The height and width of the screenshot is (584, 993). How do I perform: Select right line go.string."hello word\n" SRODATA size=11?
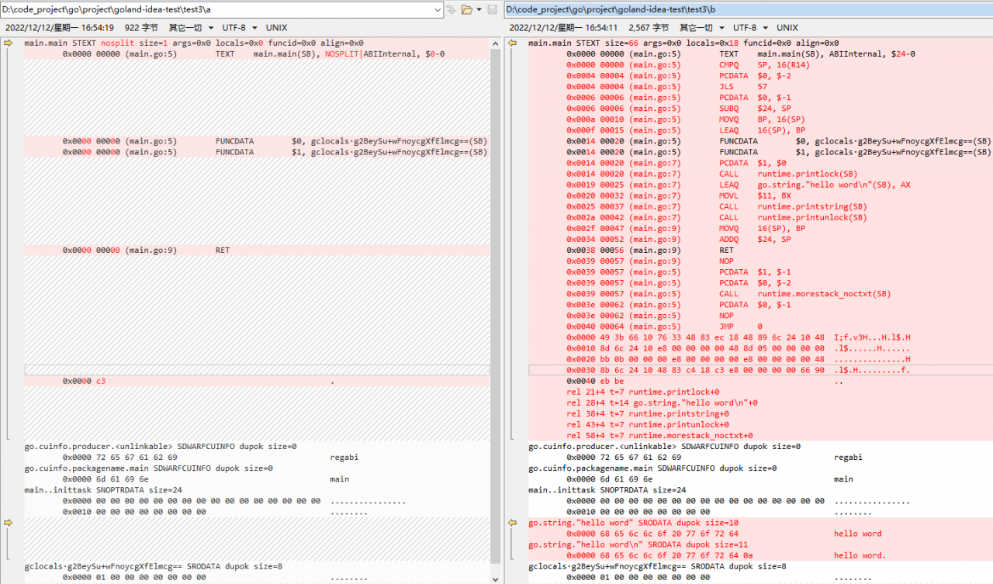[x=759, y=544]
